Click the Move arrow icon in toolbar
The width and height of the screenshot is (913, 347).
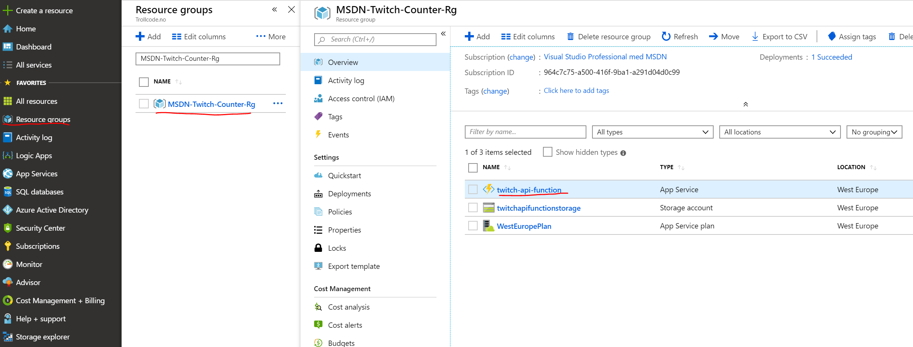pyautogui.click(x=714, y=36)
